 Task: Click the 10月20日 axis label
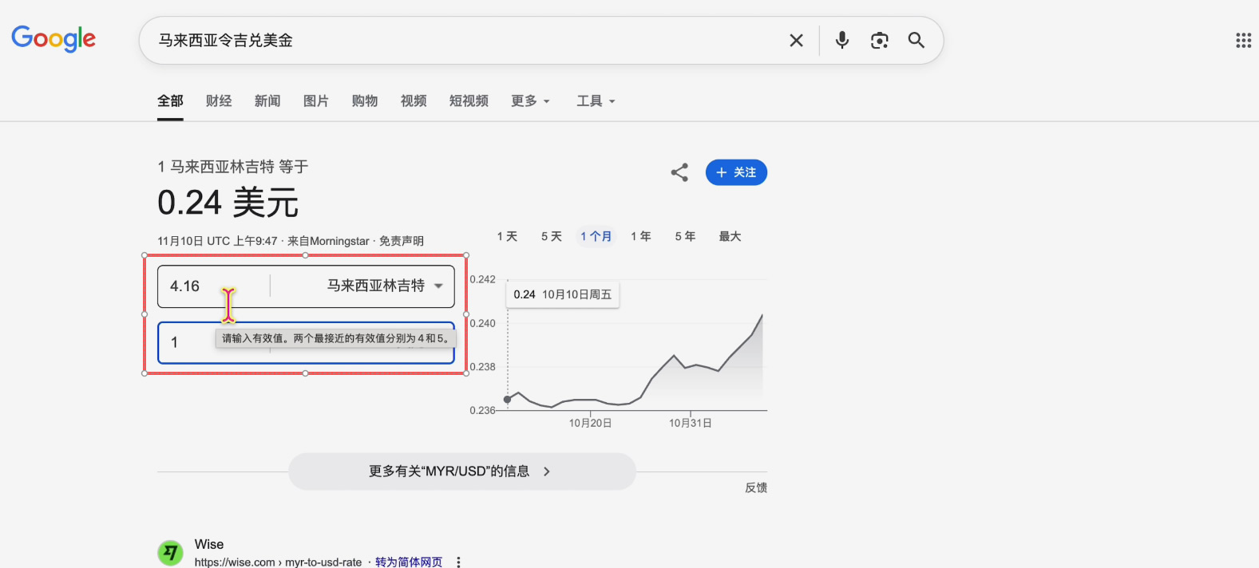pyautogui.click(x=590, y=423)
